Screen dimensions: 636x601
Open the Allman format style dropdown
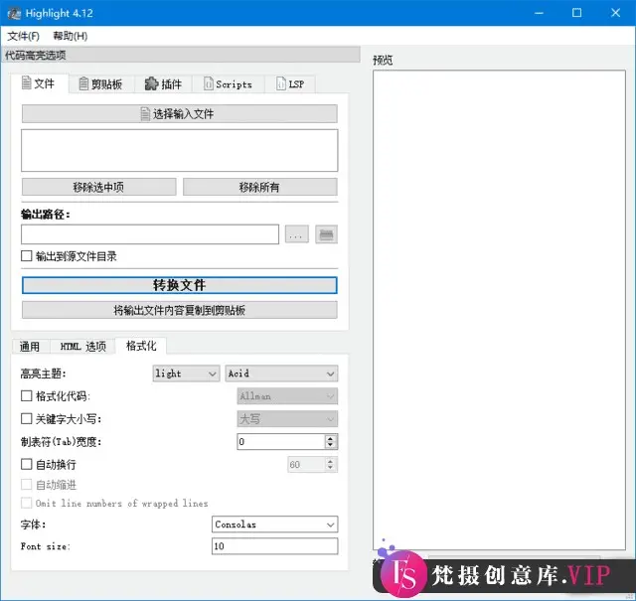click(287, 396)
